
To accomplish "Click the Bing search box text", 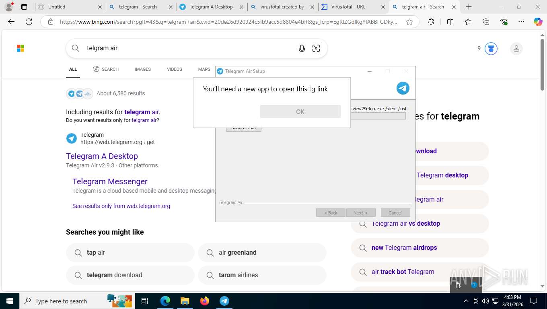I will [x=102, y=48].
